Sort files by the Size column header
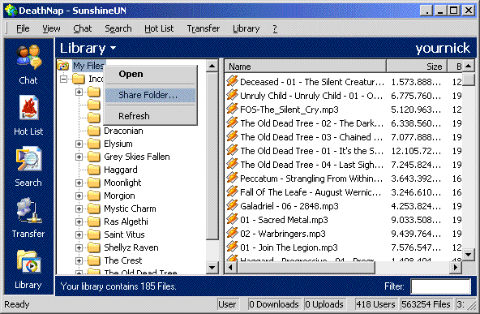 click(x=417, y=67)
